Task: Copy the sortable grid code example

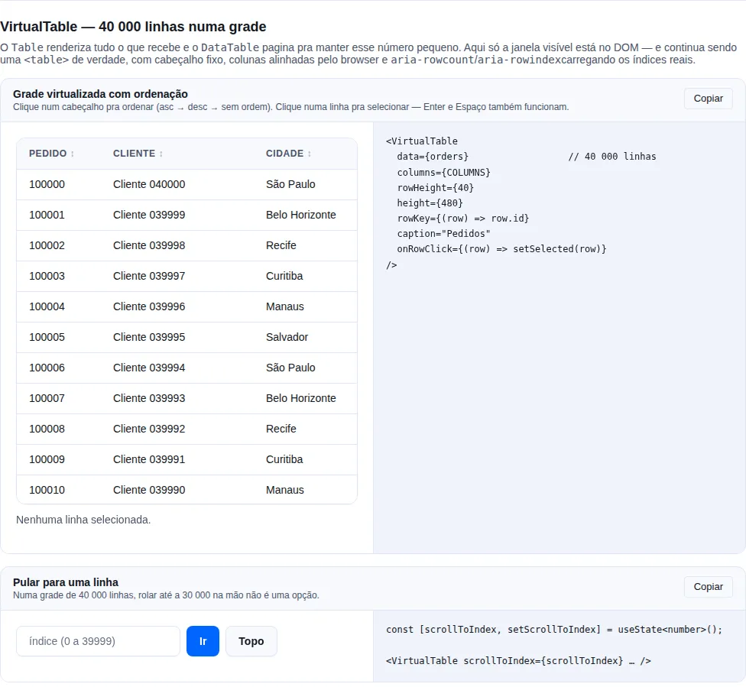Action: 708,99
